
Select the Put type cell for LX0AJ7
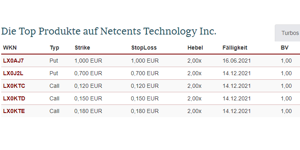click(54, 61)
